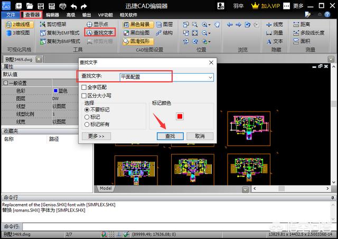338x239 pixels.
Task: Open zoom-in dropdown arrow
Action: pyautogui.click(x=209, y=25)
